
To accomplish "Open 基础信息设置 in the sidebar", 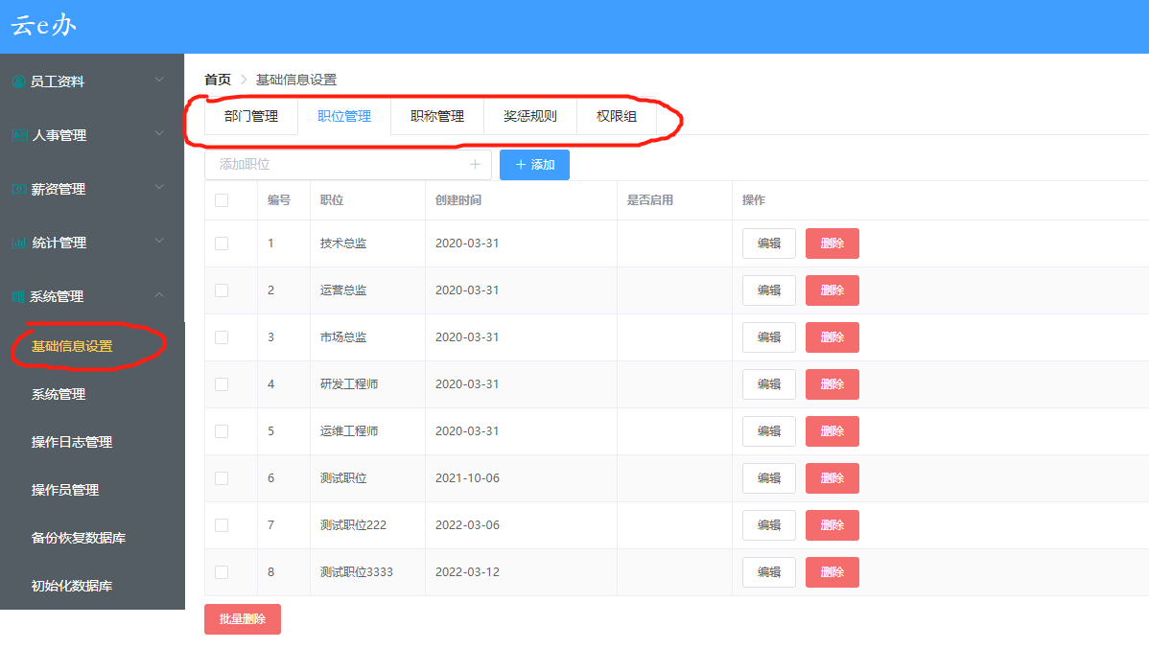I will (x=72, y=346).
